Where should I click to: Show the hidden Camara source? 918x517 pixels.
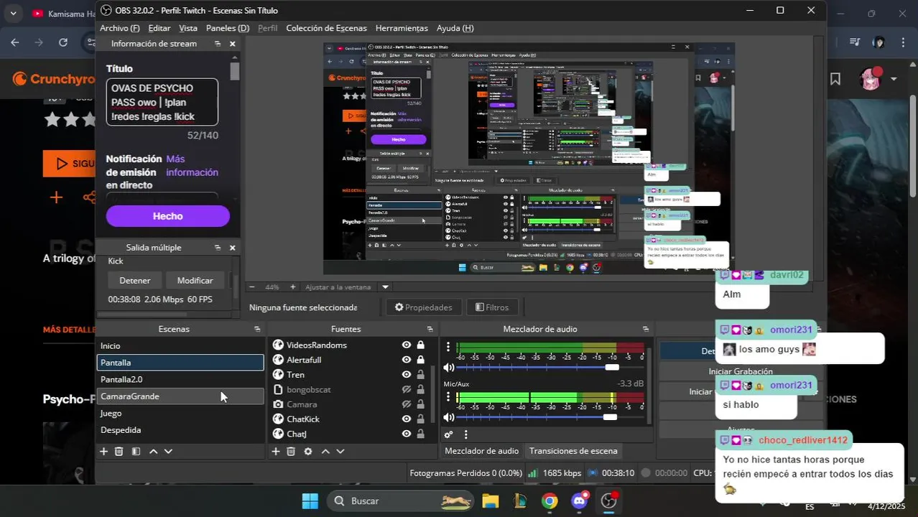point(407,404)
